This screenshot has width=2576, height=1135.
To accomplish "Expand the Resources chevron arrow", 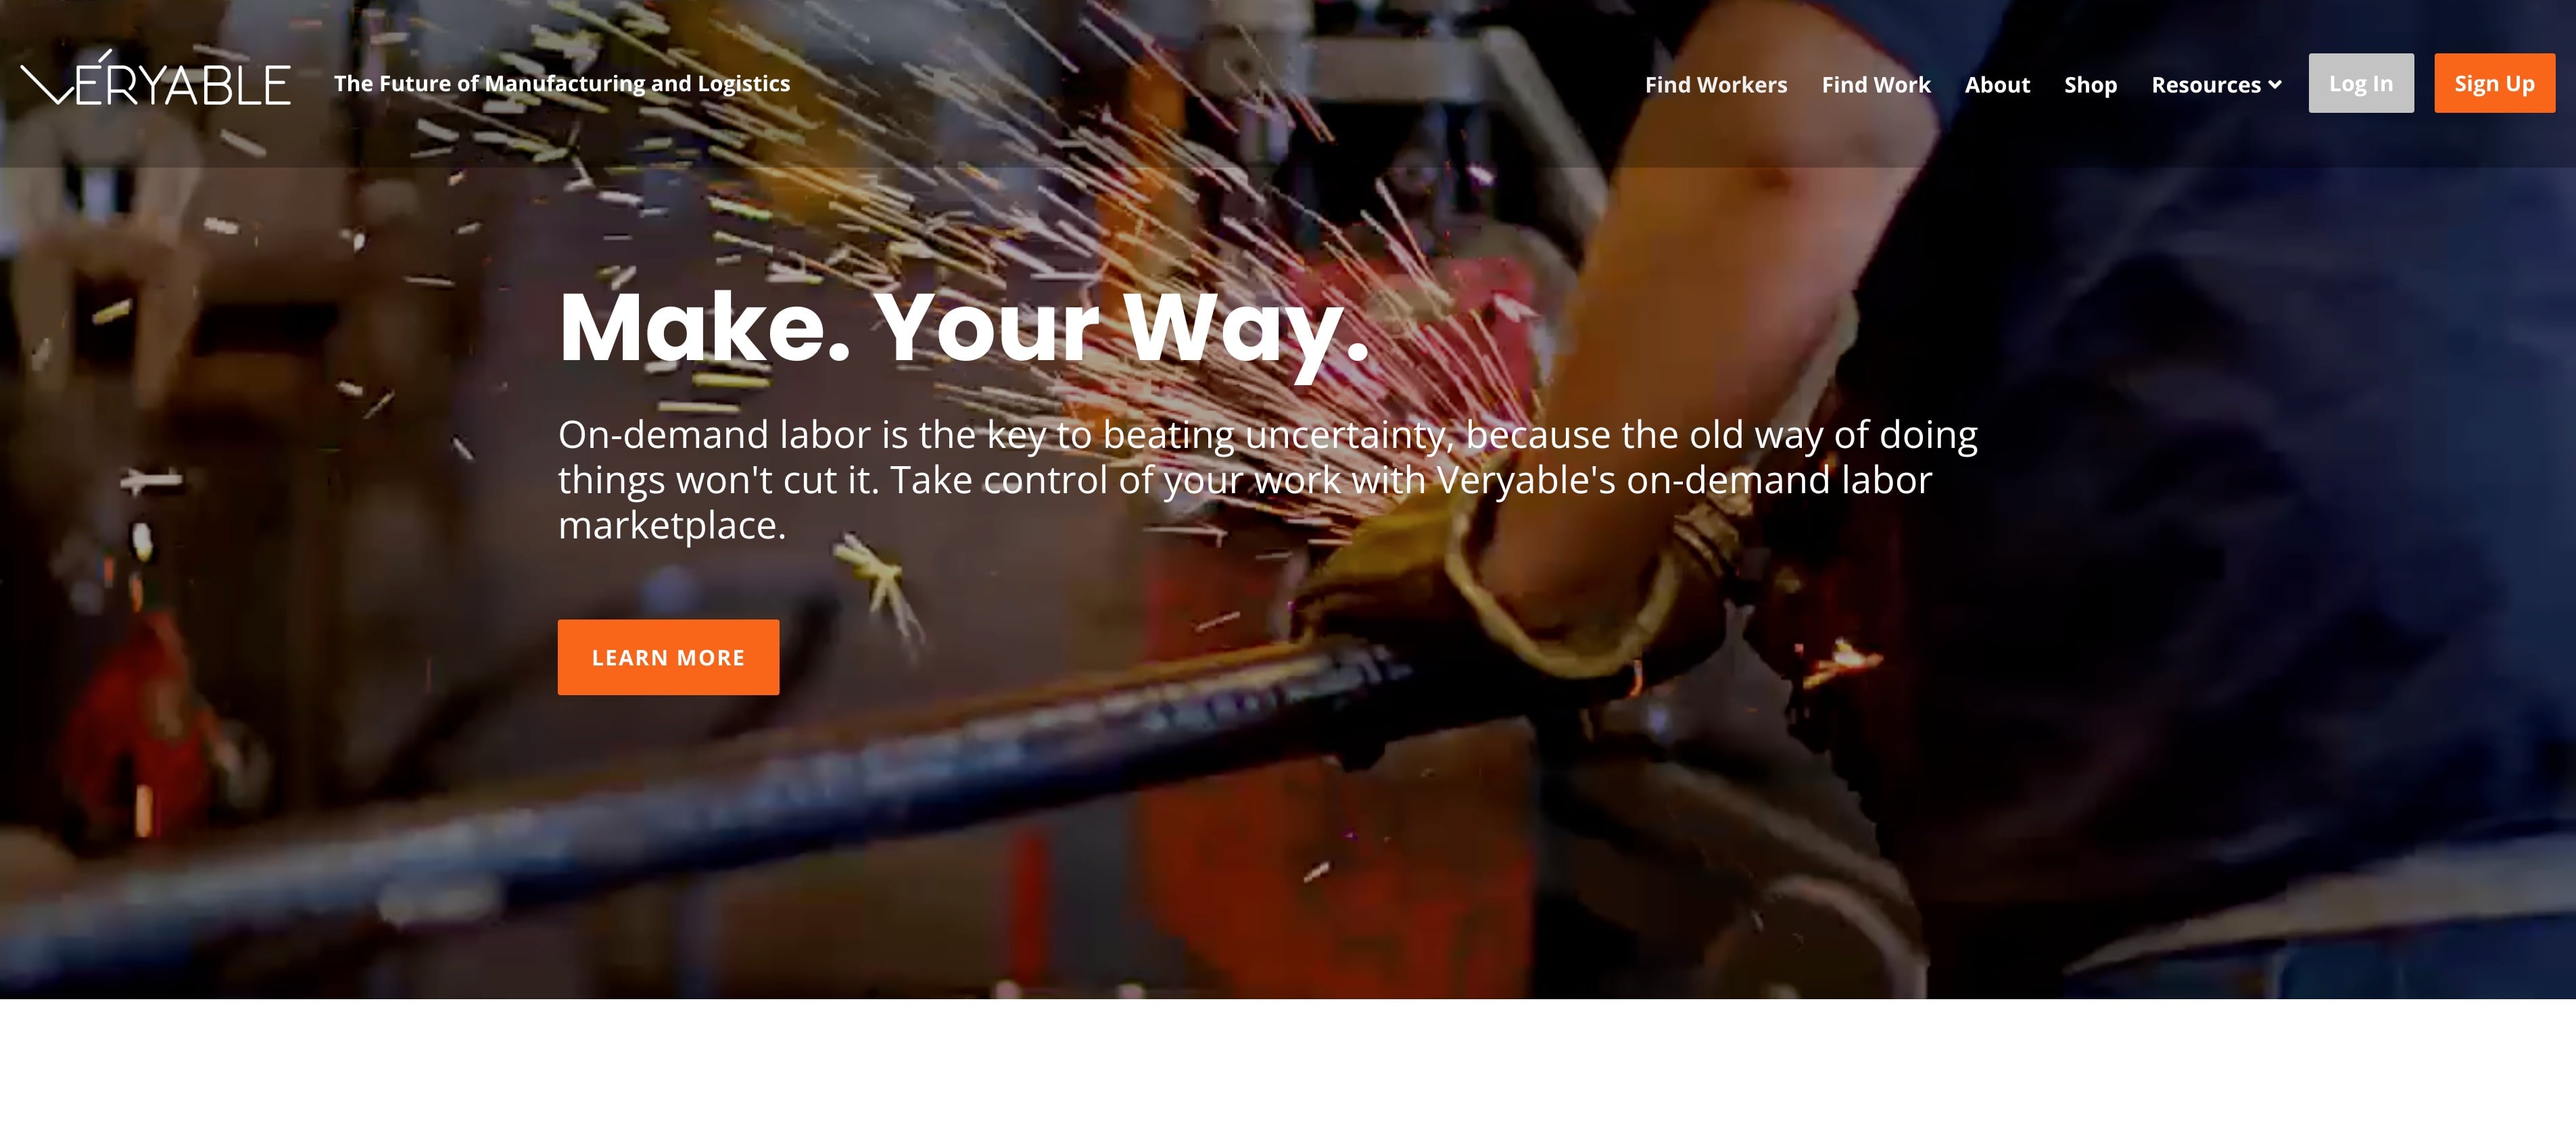I will pos(2275,85).
